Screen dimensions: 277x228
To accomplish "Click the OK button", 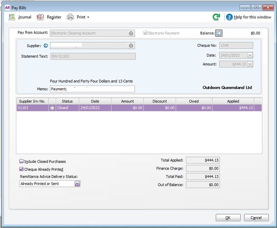I will pyautogui.click(x=228, y=218).
